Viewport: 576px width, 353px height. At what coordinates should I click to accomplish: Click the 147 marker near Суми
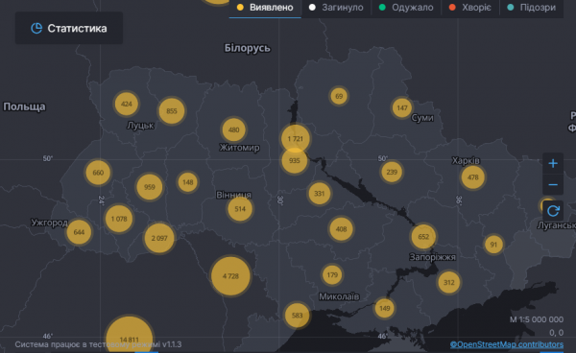(x=402, y=107)
